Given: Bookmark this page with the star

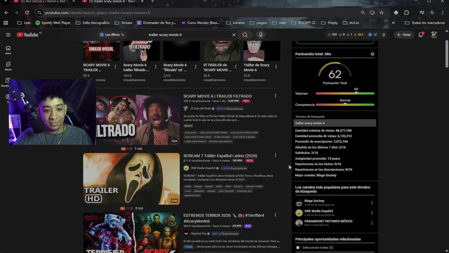Looking at the screenshot, I should coord(382,12).
